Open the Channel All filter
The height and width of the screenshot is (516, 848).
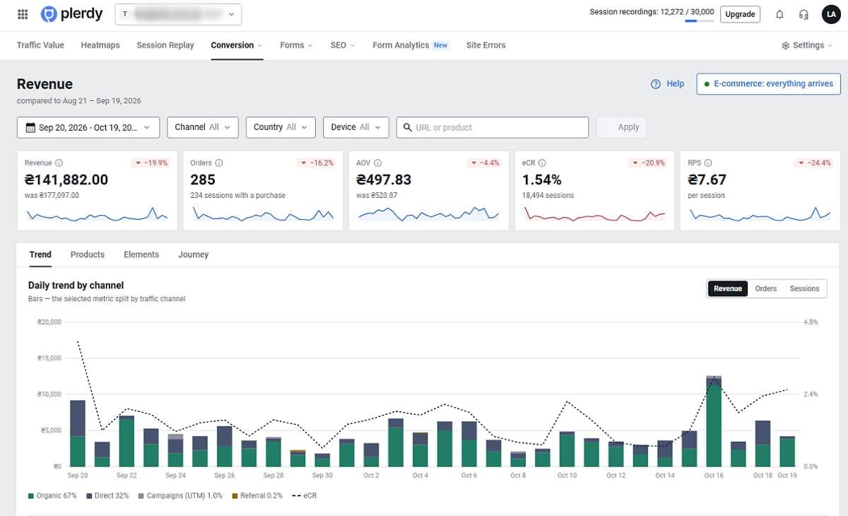tap(203, 127)
